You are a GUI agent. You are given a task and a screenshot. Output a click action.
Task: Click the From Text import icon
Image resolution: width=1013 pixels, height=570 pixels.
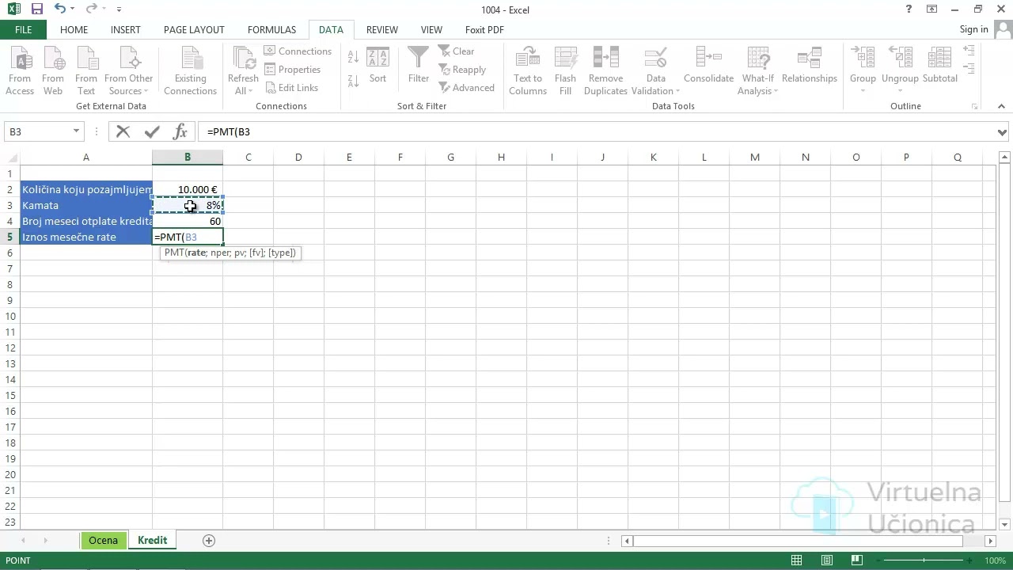pyautogui.click(x=86, y=70)
